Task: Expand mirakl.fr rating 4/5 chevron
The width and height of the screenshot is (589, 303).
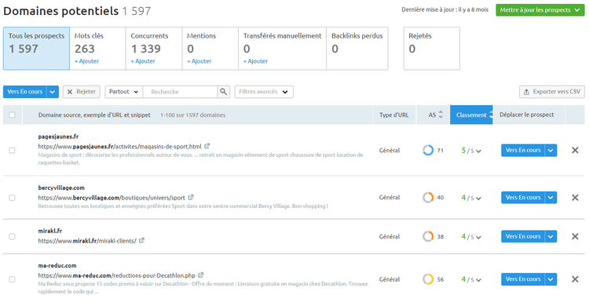Action: (x=478, y=237)
